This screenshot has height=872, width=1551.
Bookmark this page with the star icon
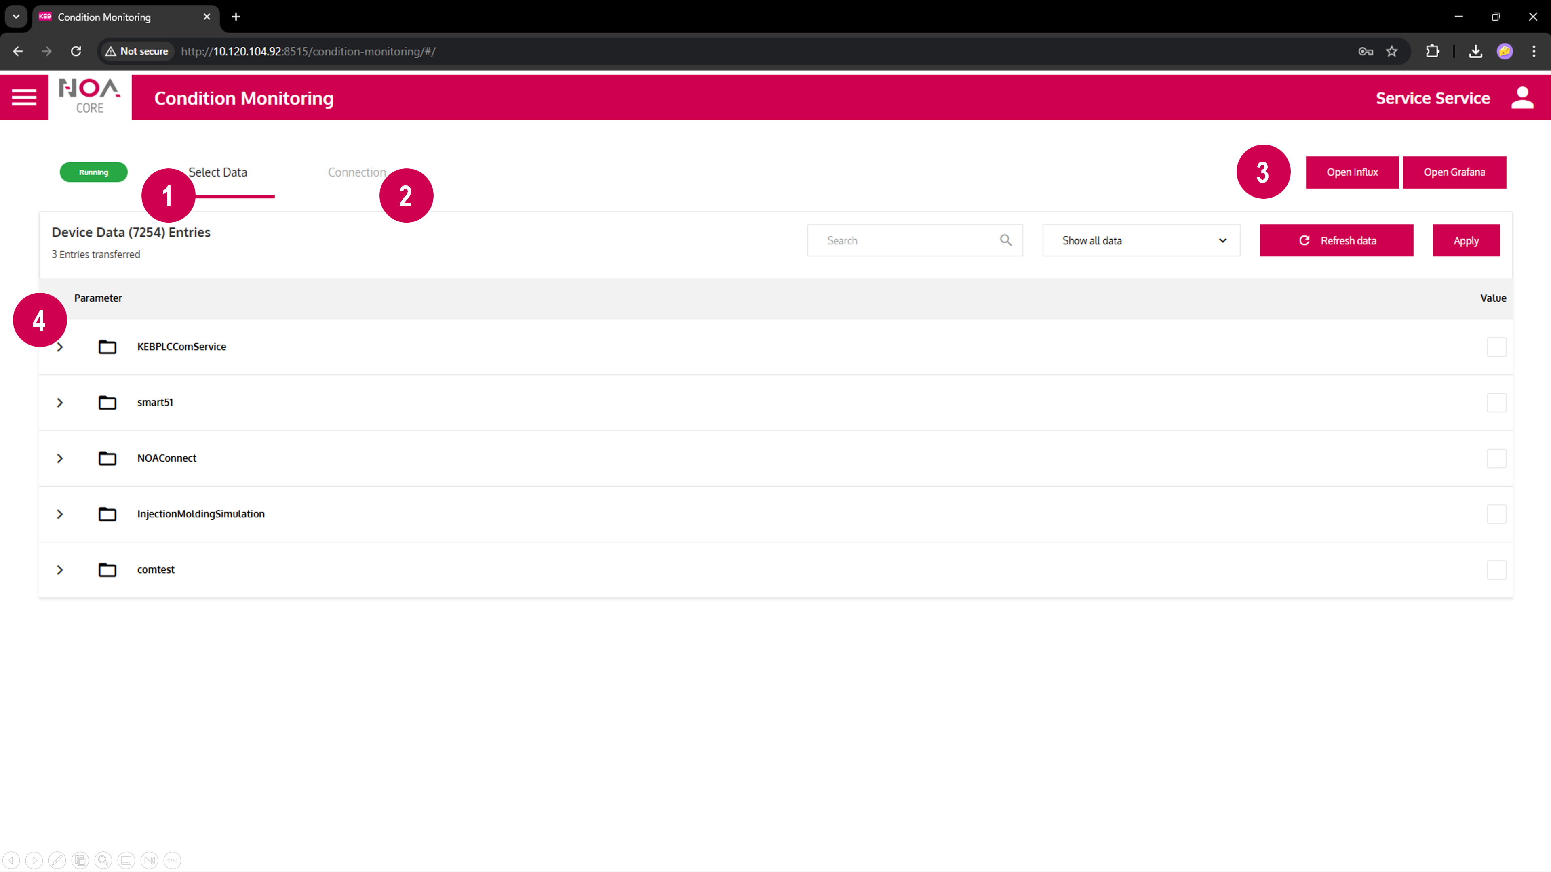click(x=1391, y=51)
